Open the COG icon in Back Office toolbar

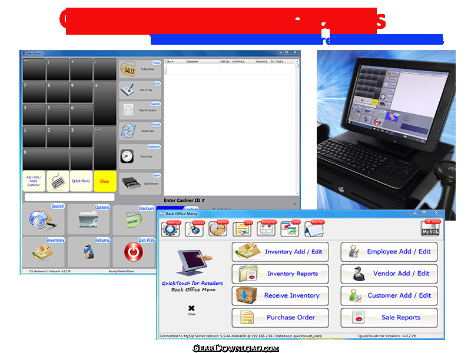click(243, 229)
